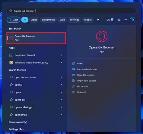This screenshot has height=134, width=143.
Task: Click the play arrow to show more filters
Action: (98, 20)
